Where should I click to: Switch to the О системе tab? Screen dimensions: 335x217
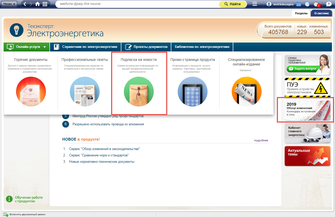coord(321,13)
